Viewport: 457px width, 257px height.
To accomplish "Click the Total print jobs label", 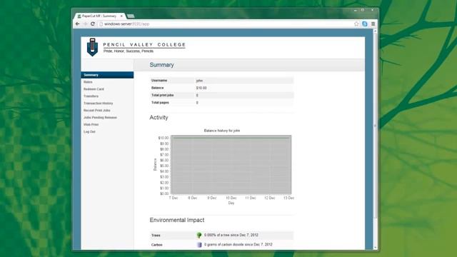I will (162, 95).
